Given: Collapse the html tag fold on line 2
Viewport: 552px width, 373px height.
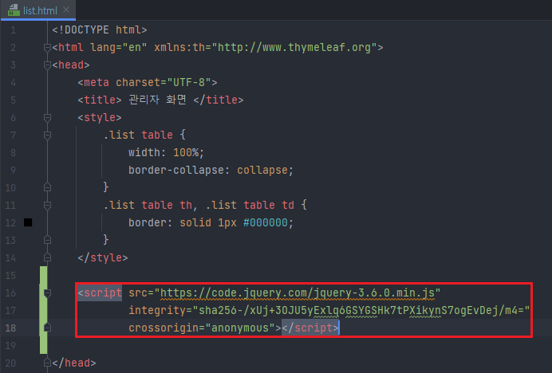Looking at the screenshot, I should (47, 48).
